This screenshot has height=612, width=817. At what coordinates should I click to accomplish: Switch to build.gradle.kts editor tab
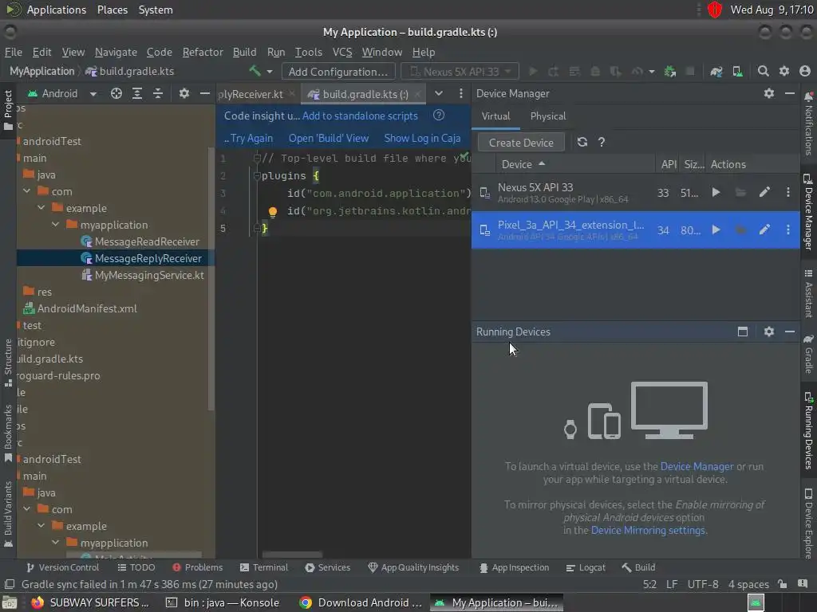(364, 94)
